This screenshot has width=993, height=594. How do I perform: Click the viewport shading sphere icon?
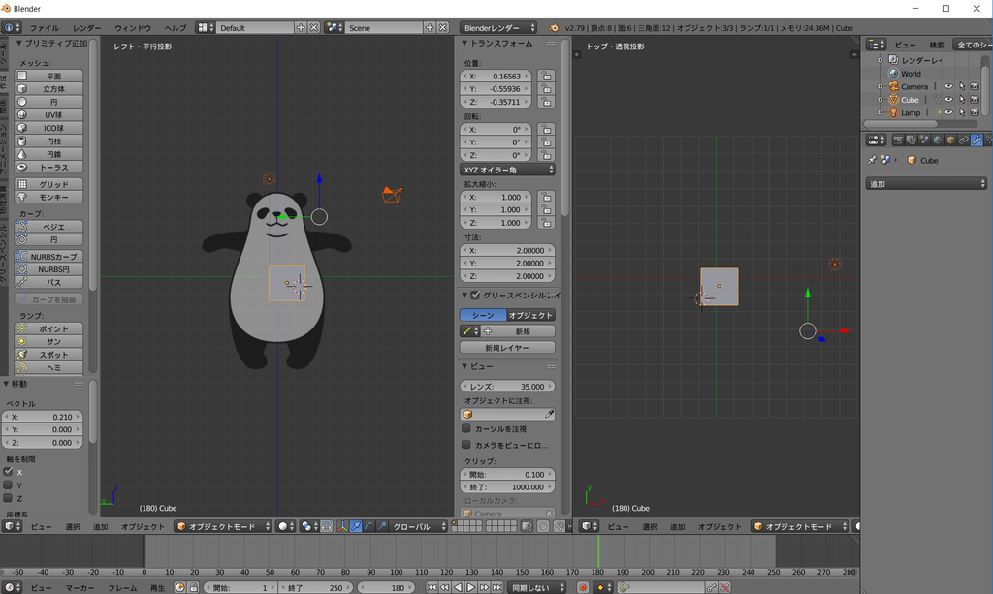284,526
